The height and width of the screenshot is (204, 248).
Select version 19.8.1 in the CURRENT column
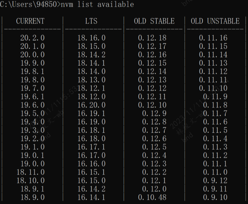(x=33, y=72)
